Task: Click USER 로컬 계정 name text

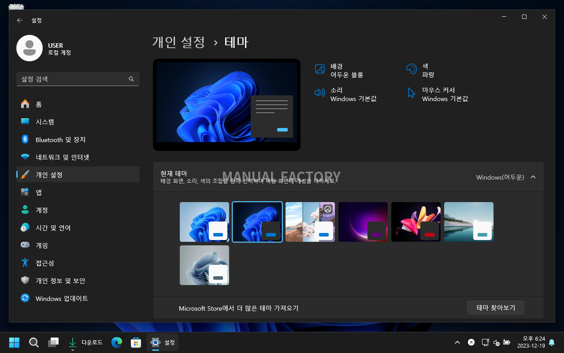Action: (59, 49)
